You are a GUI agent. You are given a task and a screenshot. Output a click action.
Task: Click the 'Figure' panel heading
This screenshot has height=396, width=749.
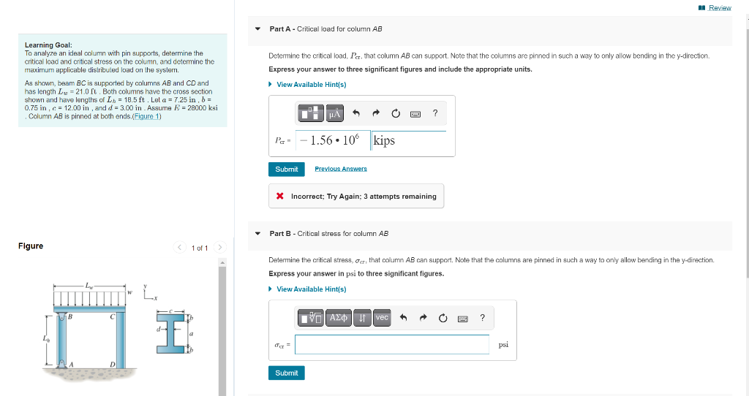(31, 246)
